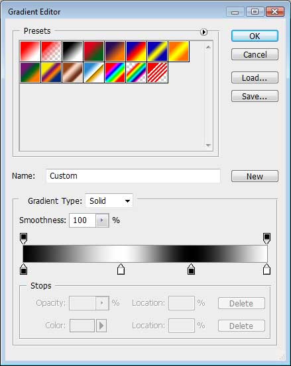The width and height of the screenshot is (291, 366).
Task: Select the violet, green, orange gradient preset
Action: pyautogui.click(x=30, y=72)
